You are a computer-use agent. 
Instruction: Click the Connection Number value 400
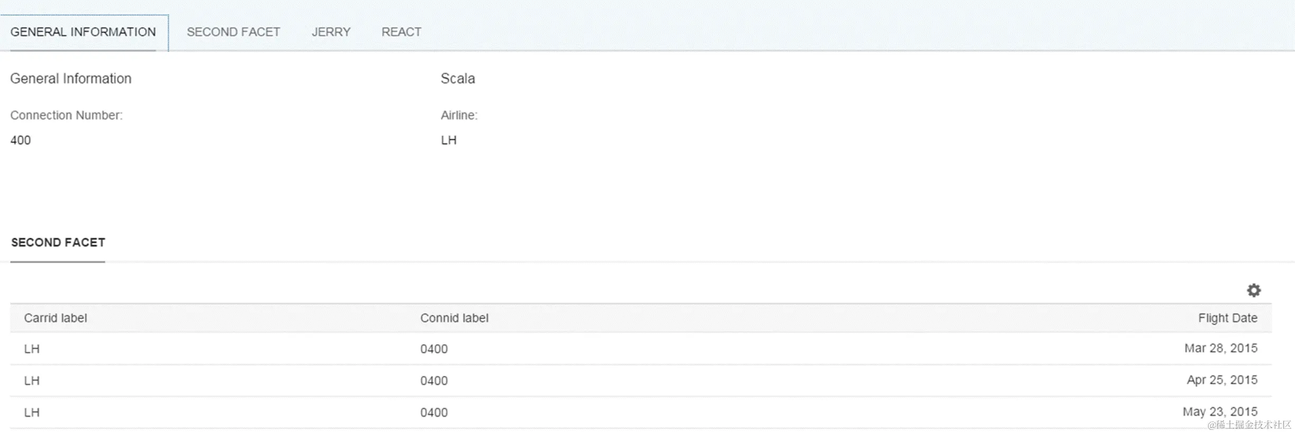(x=21, y=140)
